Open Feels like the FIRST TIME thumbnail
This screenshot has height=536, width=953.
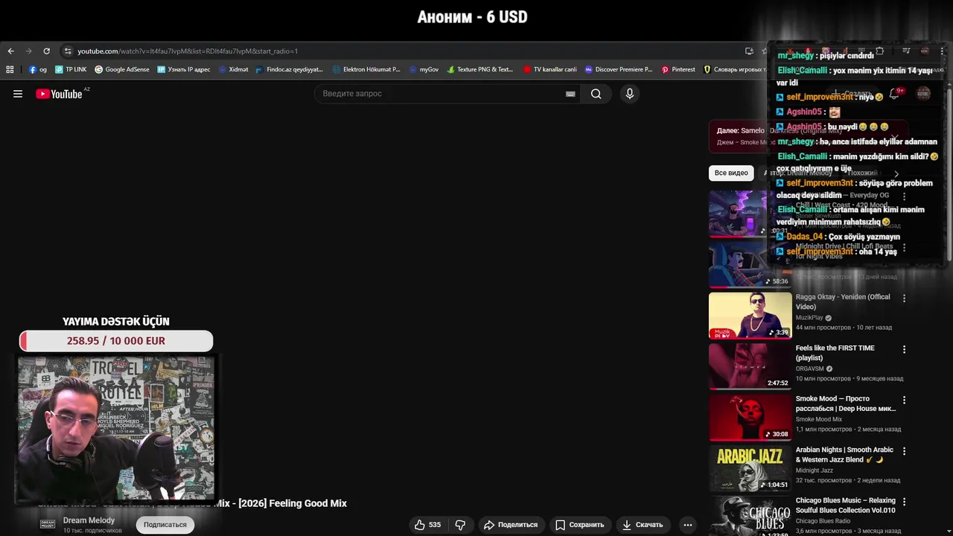[x=750, y=366]
